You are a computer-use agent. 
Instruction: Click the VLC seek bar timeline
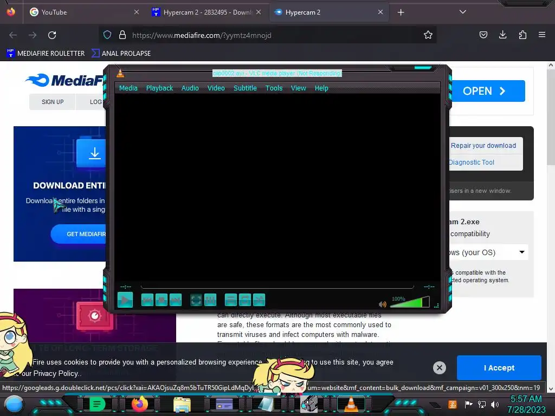coord(277,287)
